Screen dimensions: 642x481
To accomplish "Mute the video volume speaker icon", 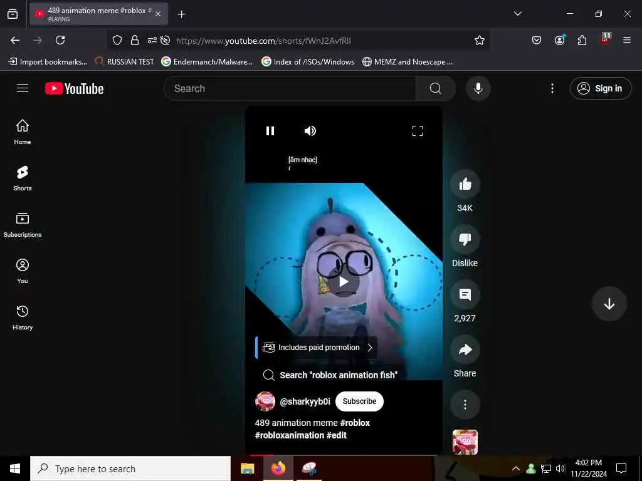I will point(310,131).
